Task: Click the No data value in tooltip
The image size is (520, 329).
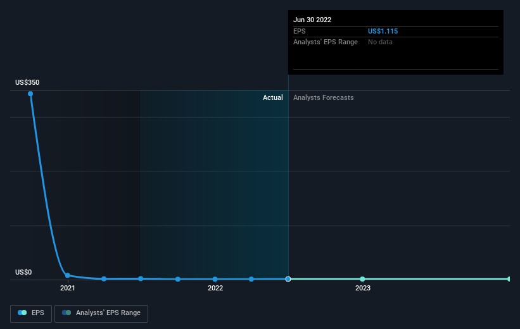Action: click(380, 42)
